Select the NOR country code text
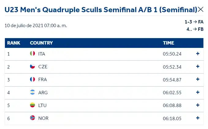This screenshot has width=208, height=129. click(x=43, y=118)
